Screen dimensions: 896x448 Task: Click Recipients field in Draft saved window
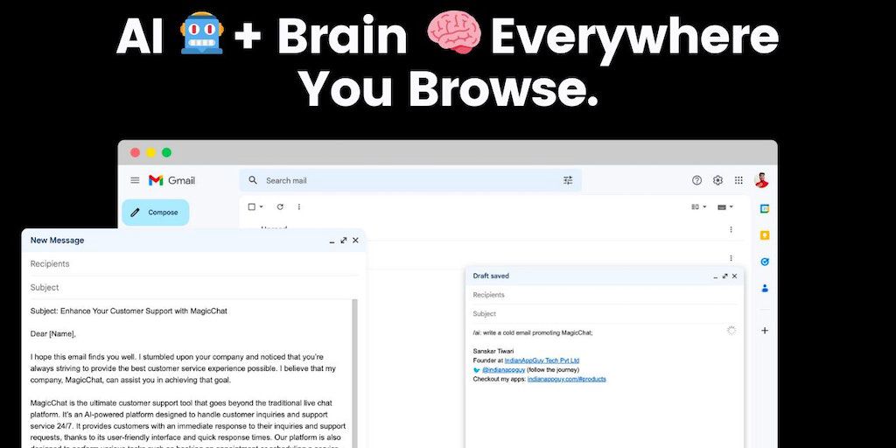tap(605, 295)
